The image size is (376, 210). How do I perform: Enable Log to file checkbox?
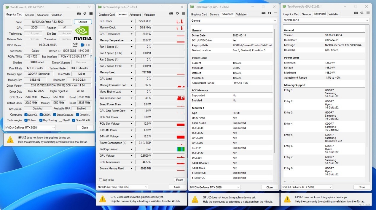pos(101,180)
